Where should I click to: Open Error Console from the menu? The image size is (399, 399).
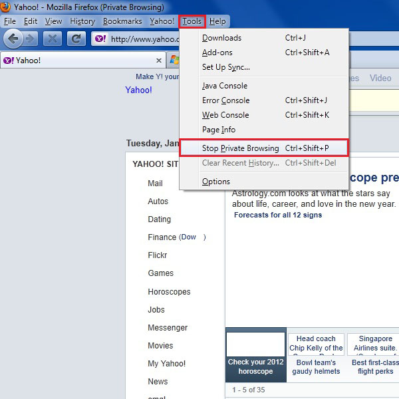coord(264,100)
